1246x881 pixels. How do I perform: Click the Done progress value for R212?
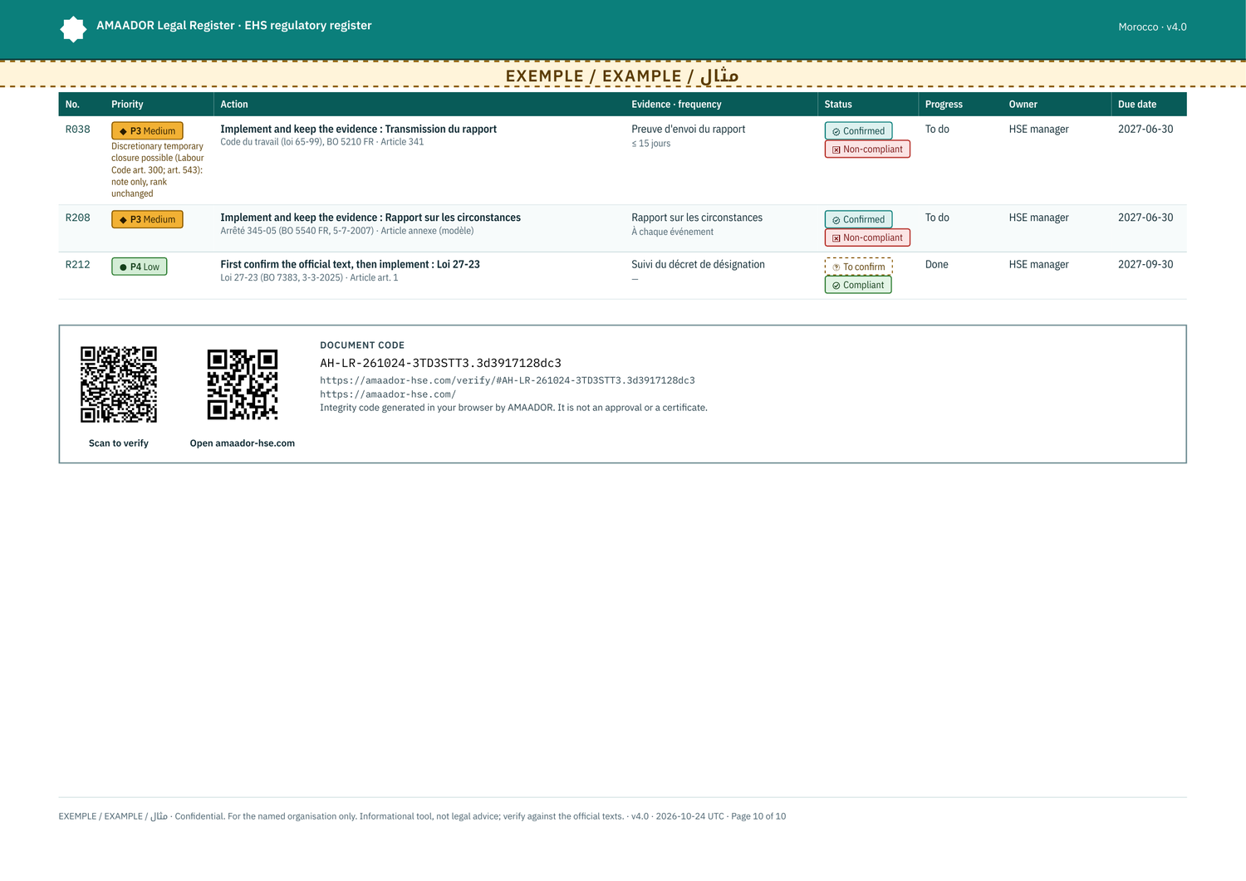(937, 264)
